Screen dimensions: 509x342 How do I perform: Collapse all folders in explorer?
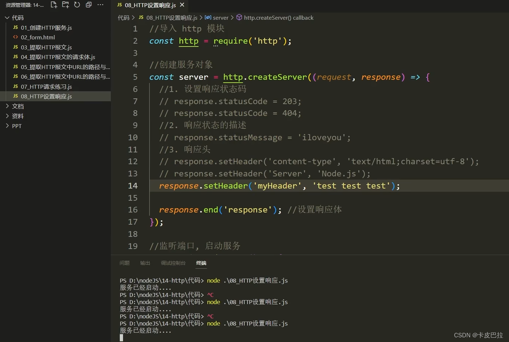pyautogui.click(x=89, y=5)
